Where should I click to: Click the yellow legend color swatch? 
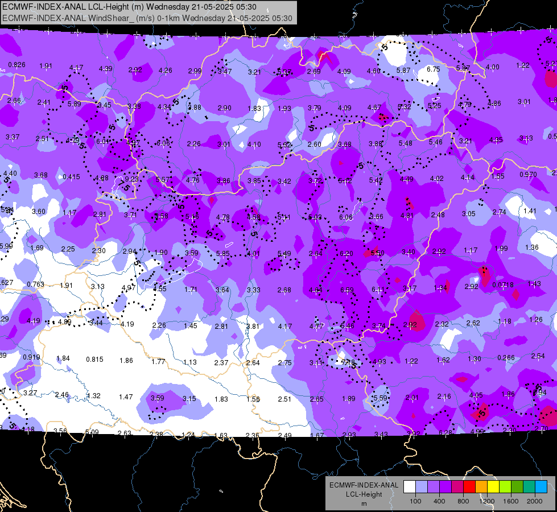(x=493, y=487)
